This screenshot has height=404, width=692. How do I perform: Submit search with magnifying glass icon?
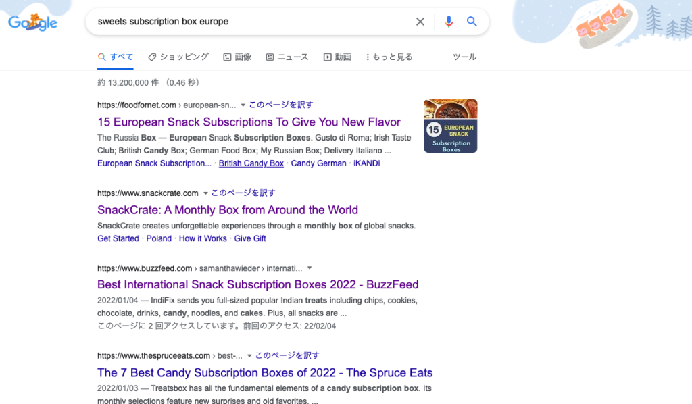click(x=472, y=21)
